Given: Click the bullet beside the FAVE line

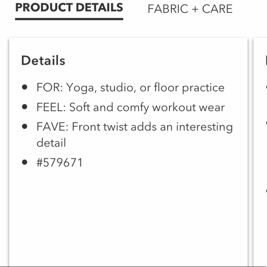Looking at the screenshot, I should pos(25,127).
